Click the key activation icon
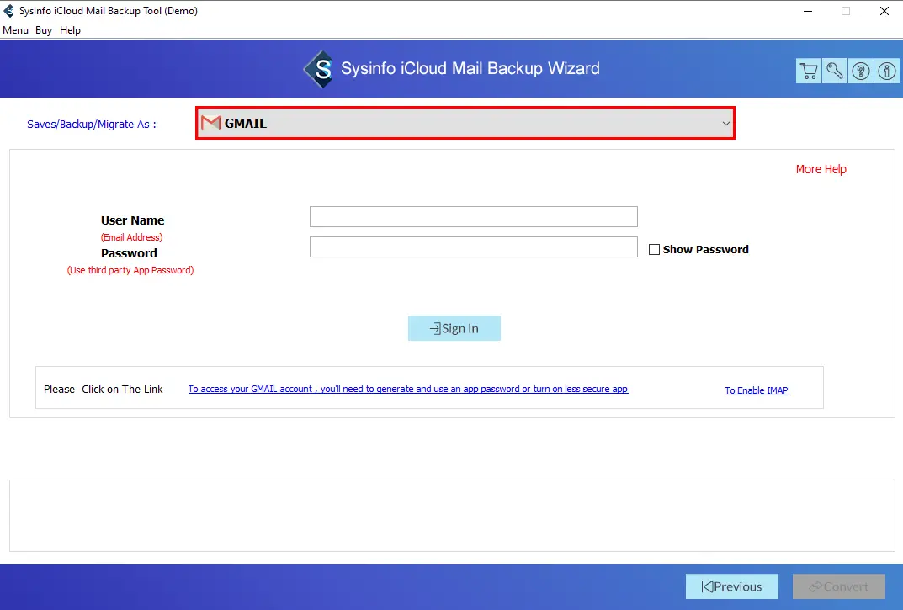Viewport: 903px width, 610px height. coord(835,71)
